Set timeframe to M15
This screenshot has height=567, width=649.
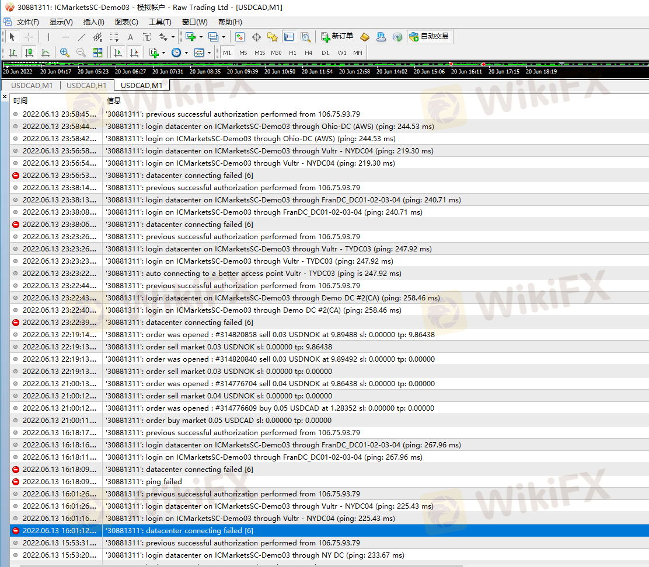pyautogui.click(x=260, y=53)
